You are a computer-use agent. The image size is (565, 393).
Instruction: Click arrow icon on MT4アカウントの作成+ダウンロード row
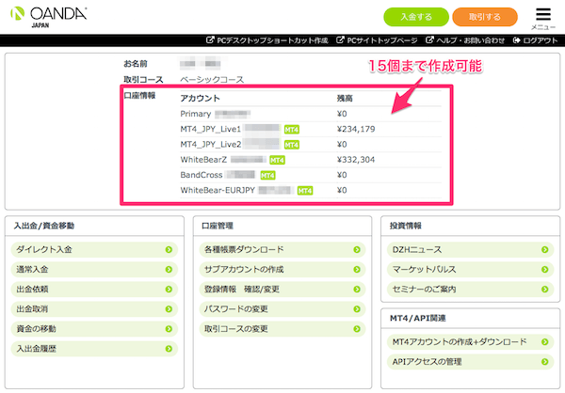click(545, 342)
